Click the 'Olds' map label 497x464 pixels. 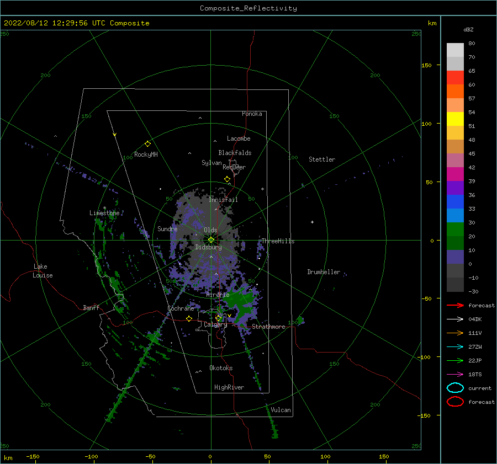coord(210,230)
